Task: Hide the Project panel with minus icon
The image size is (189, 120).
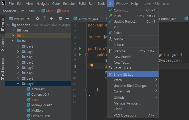Action: 67,18
